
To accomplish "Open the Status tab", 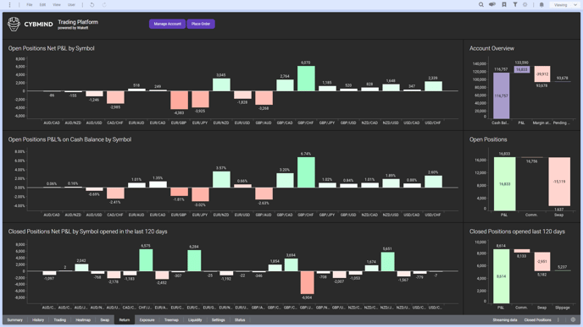I will pyautogui.click(x=240, y=320).
